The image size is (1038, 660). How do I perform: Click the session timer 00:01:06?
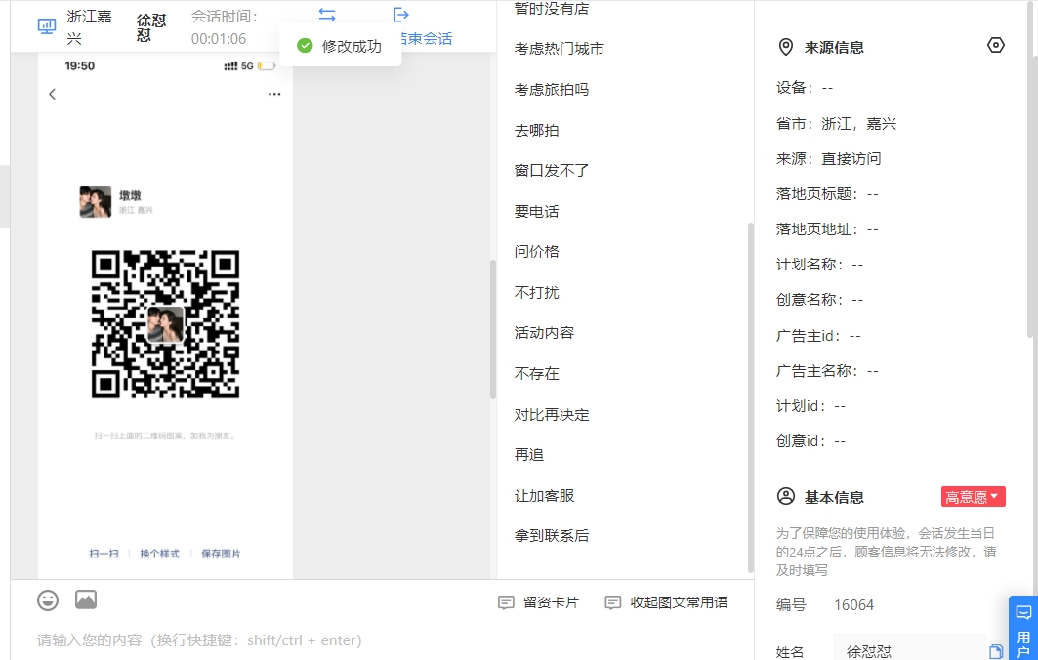[219, 39]
